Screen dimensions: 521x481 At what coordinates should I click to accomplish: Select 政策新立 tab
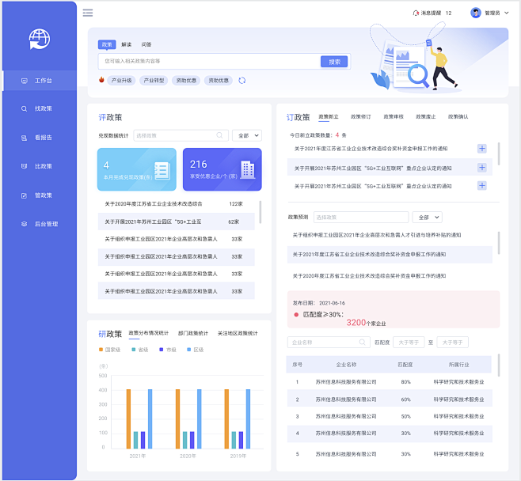pyautogui.click(x=329, y=117)
